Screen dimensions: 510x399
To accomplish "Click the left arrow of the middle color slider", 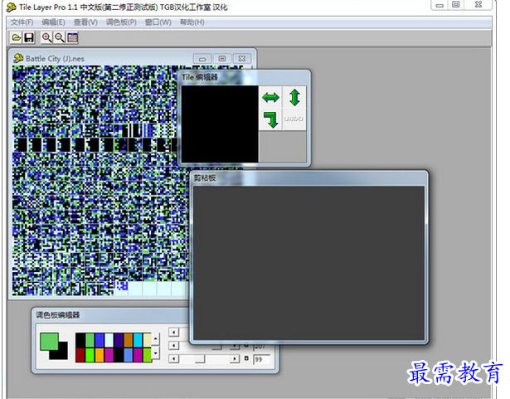I will coord(173,345).
